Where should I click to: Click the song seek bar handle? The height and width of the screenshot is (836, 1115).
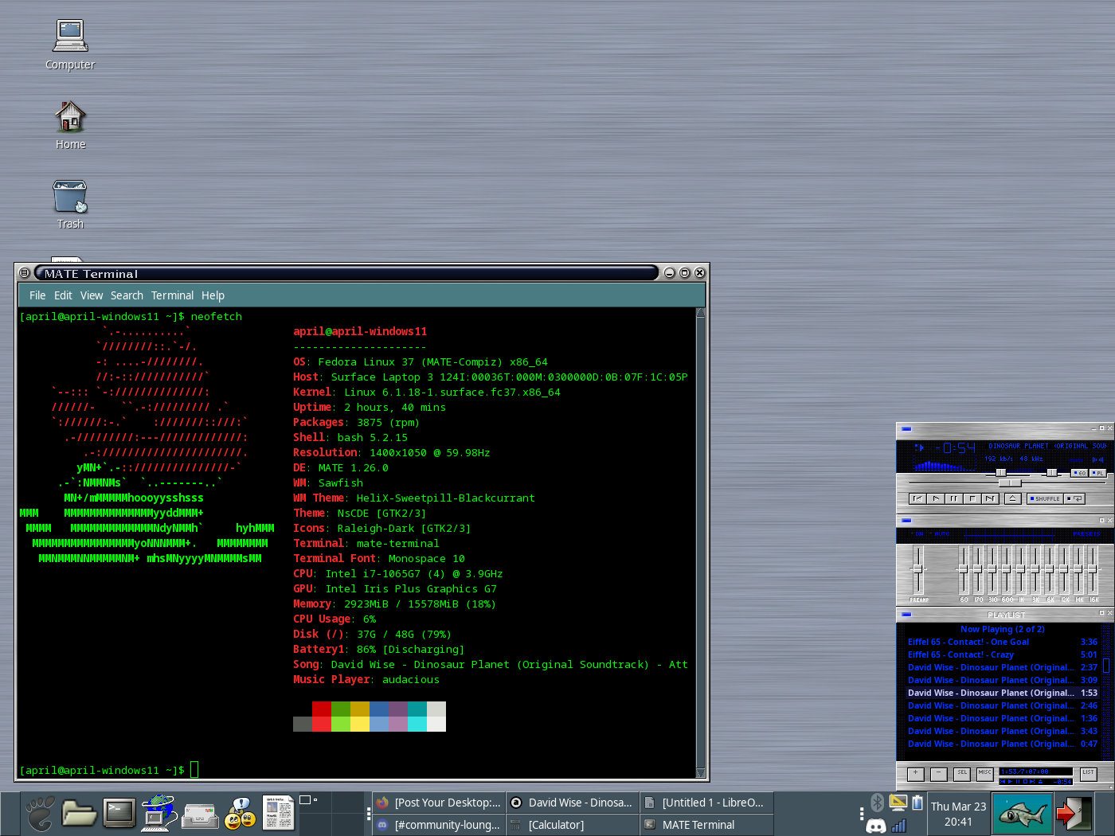pos(1010,483)
